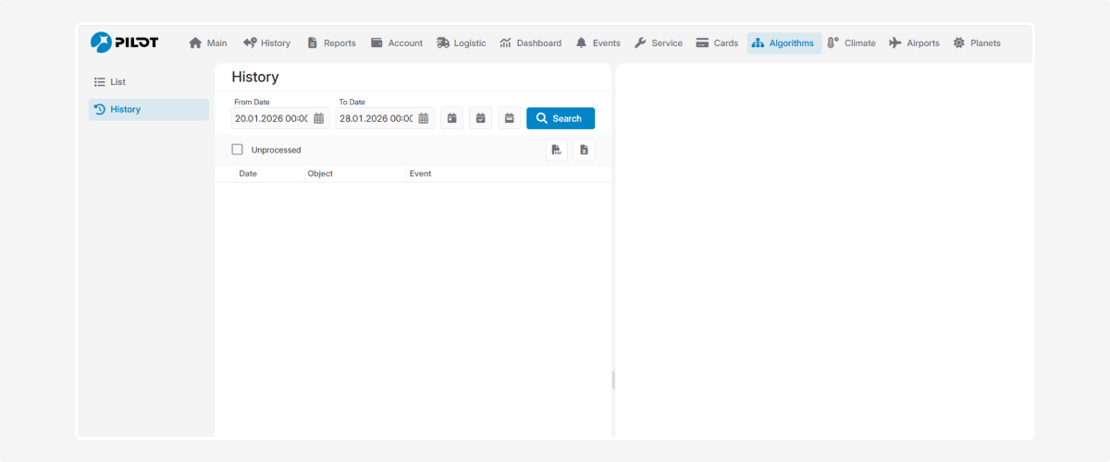Screen dimensions: 1110x462
Task: Click the calendar-minus quick range button
Action: [x=509, y=118]
